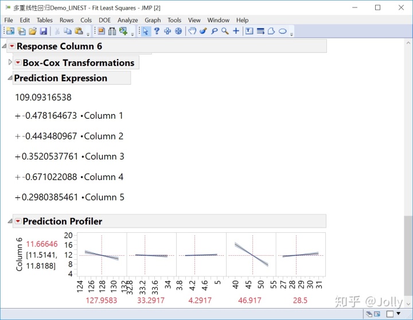Open the File menu
The height and width of the screenshot is (320, 413).
click(9, 20)
